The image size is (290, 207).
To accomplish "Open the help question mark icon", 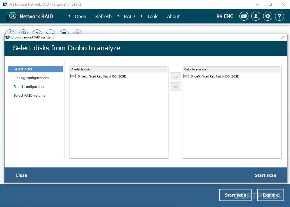I will pos(280,16).
